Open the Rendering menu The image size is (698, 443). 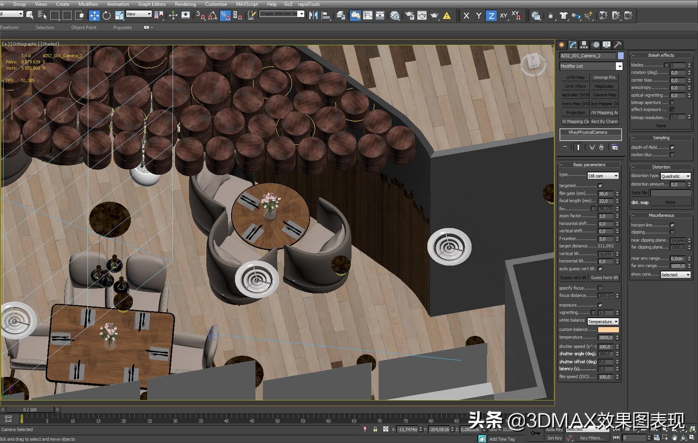[x=185, y=4]
